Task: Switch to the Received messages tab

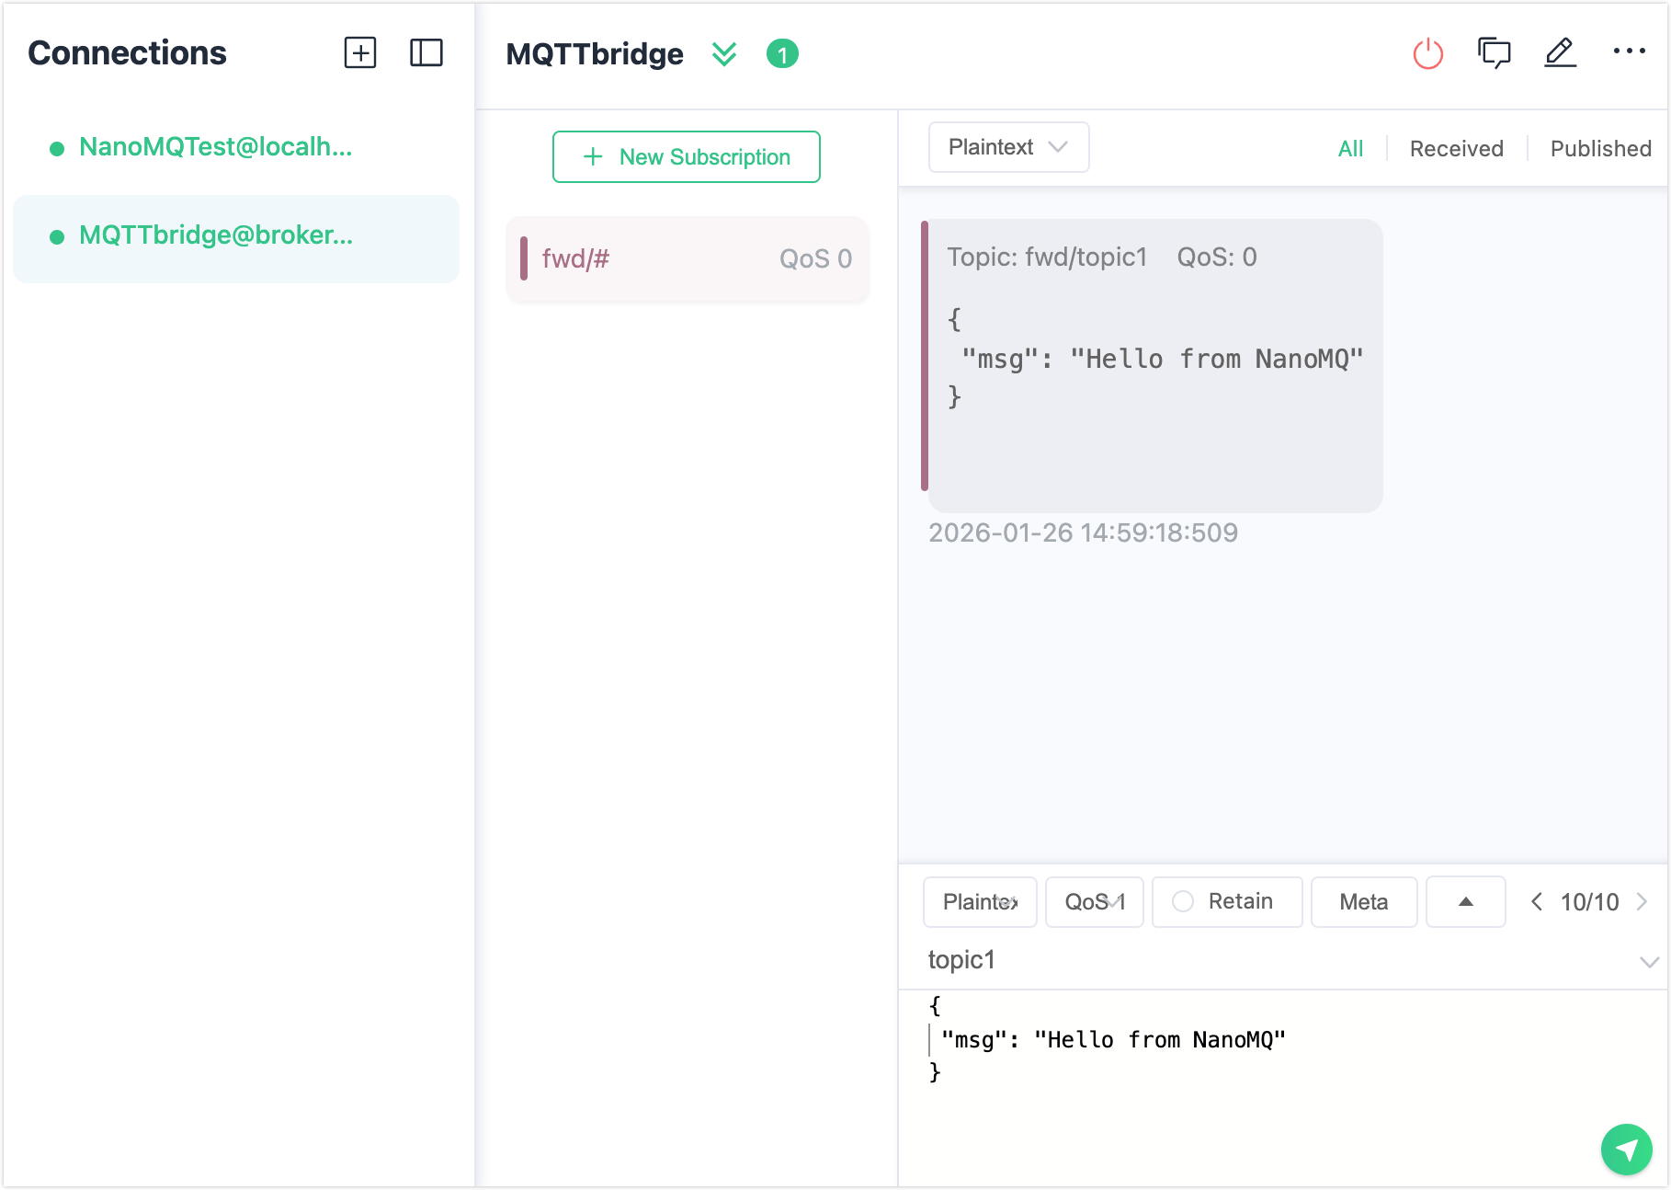Action: (x=1456, y=149)
